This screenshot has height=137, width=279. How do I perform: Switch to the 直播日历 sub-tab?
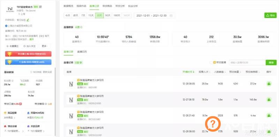coord(82,52)
